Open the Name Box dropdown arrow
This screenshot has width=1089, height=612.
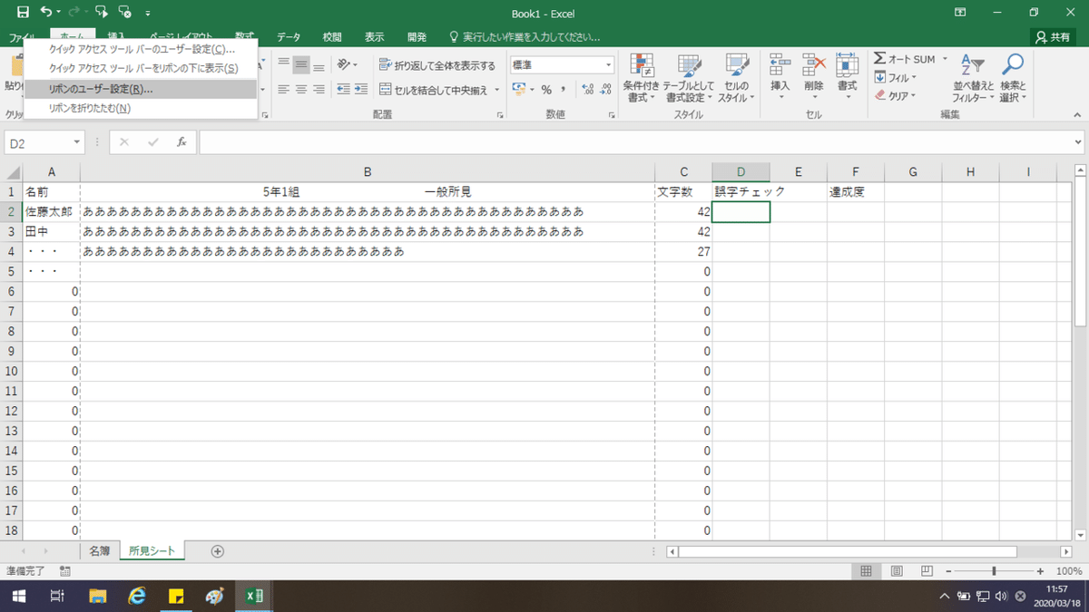click(x=77, y=143)
